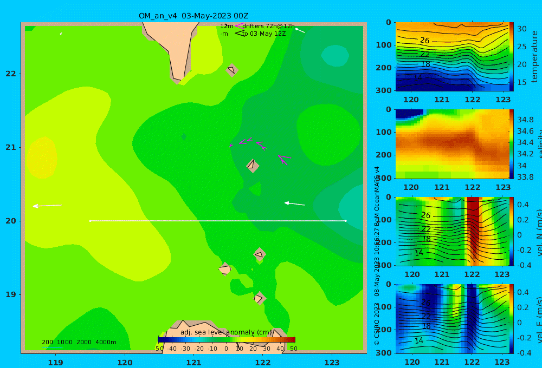Click the salinity panel colorbar
The height and width of the screenshot is (368, 542).
click(x=512, y=144)
